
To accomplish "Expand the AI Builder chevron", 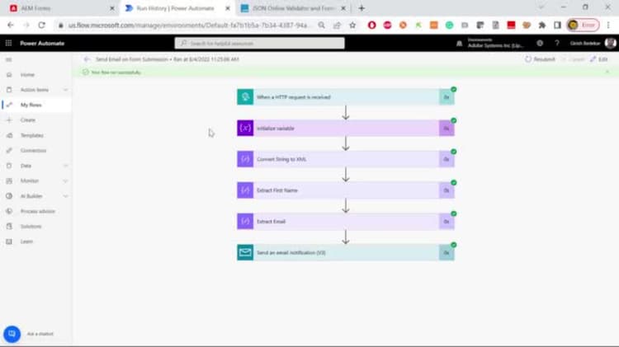I will point(65,196).
